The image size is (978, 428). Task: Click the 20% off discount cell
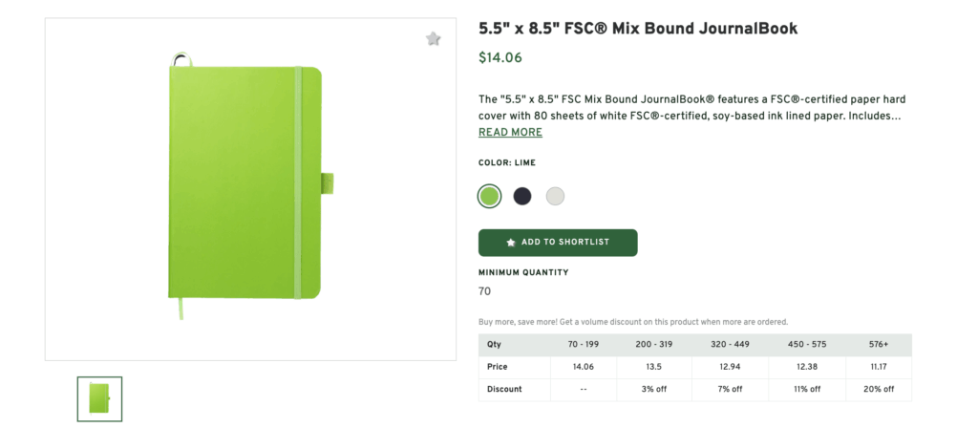click(877, 389)
